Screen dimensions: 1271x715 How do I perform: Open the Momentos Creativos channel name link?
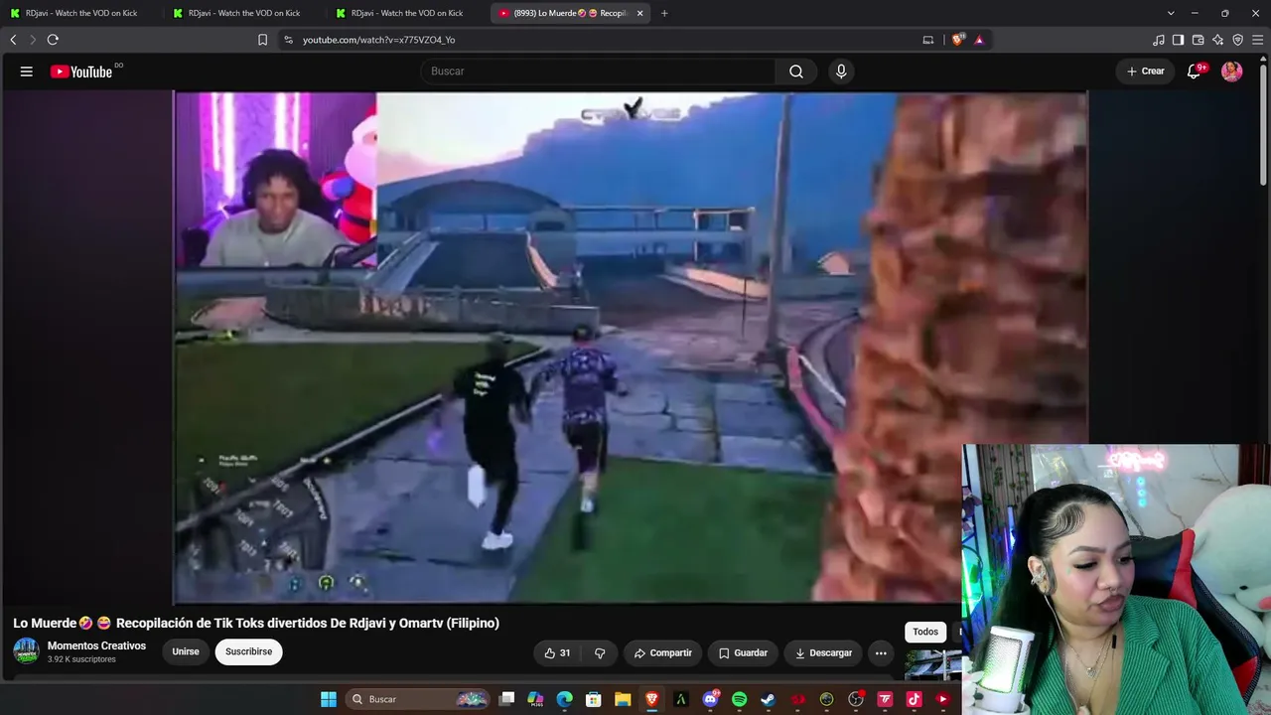point(96,645)
